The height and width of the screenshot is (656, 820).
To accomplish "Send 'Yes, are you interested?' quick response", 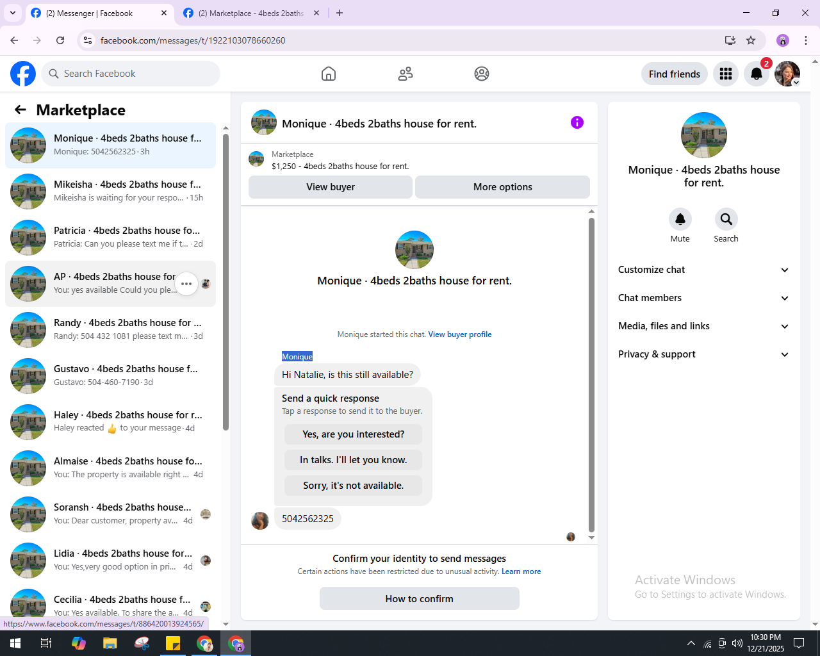I will point(354,434).
